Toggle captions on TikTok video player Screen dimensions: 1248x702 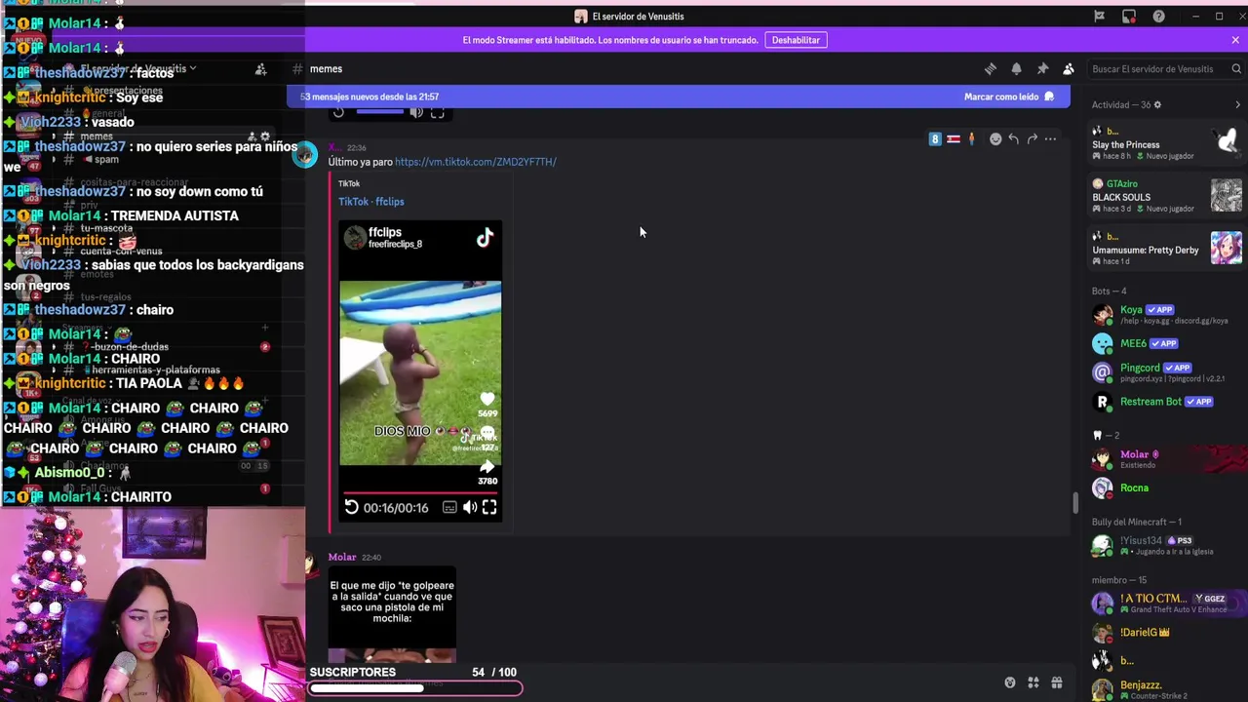click(449, 508)
